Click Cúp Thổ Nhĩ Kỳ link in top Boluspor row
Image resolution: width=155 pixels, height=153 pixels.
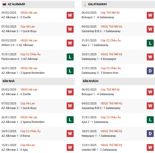110,13
